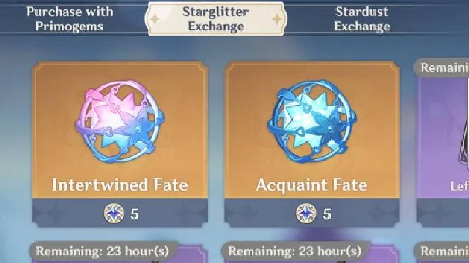
Task: Open the Purchase with Primogems tab
Action: click(x=69, y=19)
